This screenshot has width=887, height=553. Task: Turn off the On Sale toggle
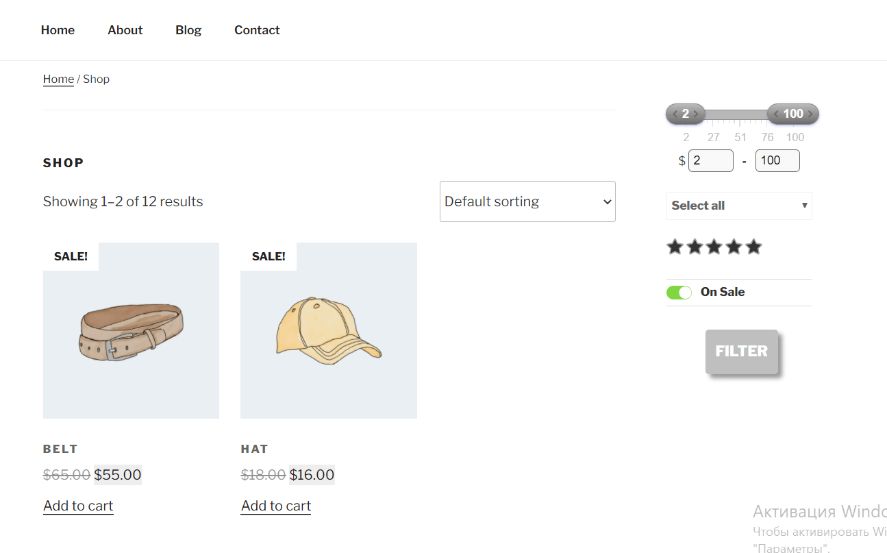click(679, 293)
